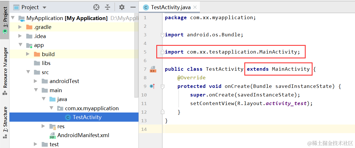Fold the import block at line 3
Image resolution: width=355 pixels, height=148 pixels.
click(x=162, y=35)
